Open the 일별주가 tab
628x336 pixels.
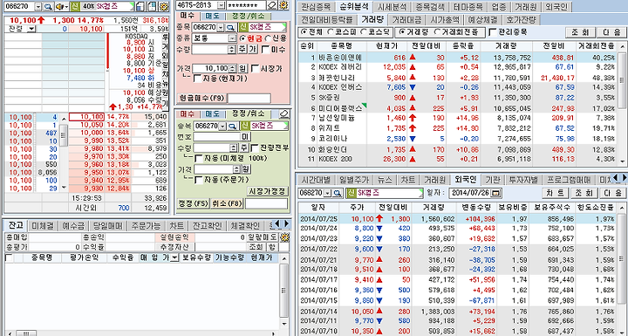(x=353, y=179)
